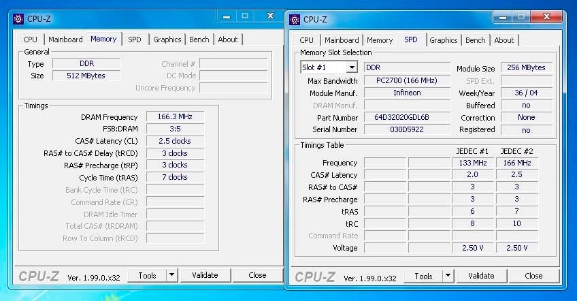
Task: Open the CPU tab in right window
Action: [306, 40]
